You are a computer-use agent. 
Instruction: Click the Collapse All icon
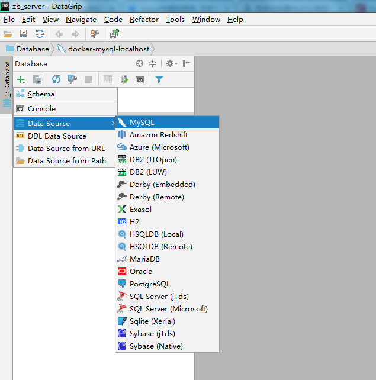click(153, 63)
